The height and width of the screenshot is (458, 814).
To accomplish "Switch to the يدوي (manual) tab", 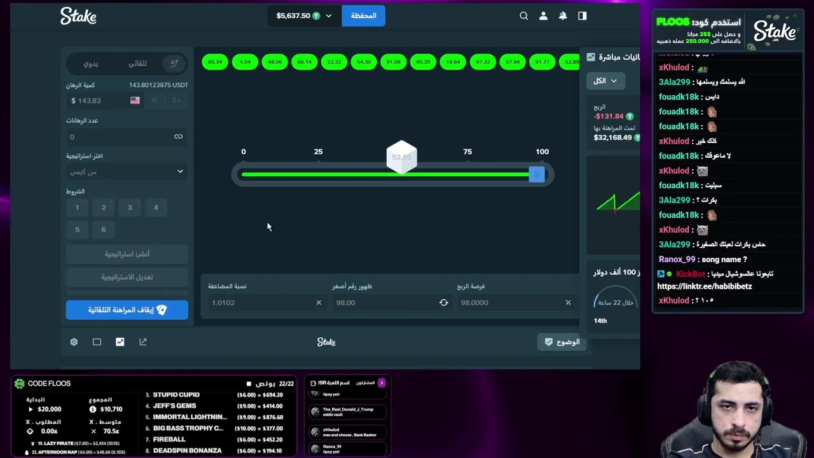I will tap(91, 64).
